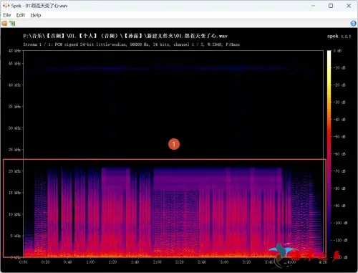The width and height of the screenshot is (358, 273).
Task: Open the File menu
Action: pos(7,15)
